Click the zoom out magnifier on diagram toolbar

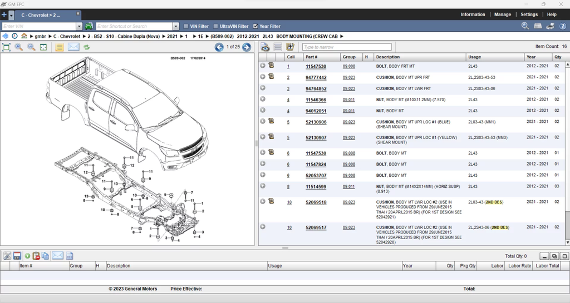point(31,47)
